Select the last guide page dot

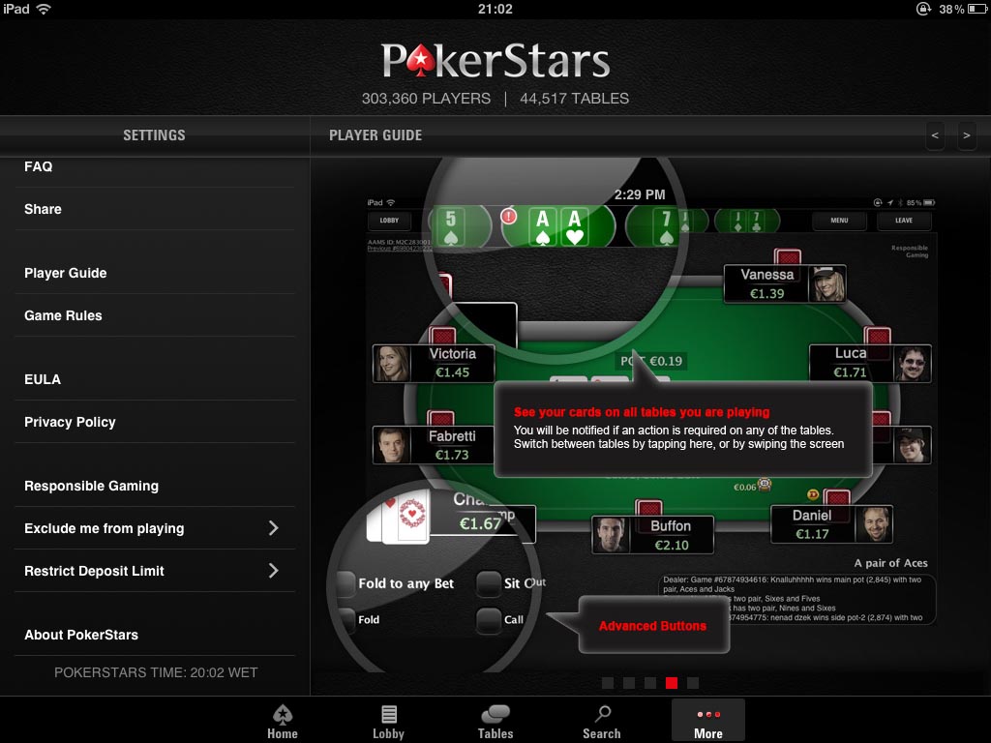click(693, 683)
